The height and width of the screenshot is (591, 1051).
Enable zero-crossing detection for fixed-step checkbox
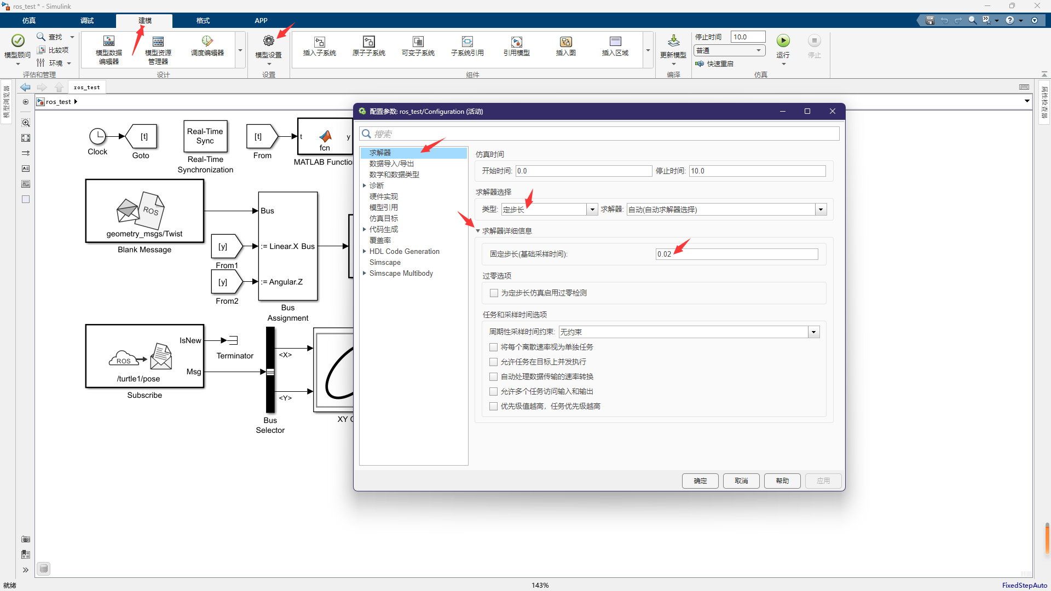494,293
